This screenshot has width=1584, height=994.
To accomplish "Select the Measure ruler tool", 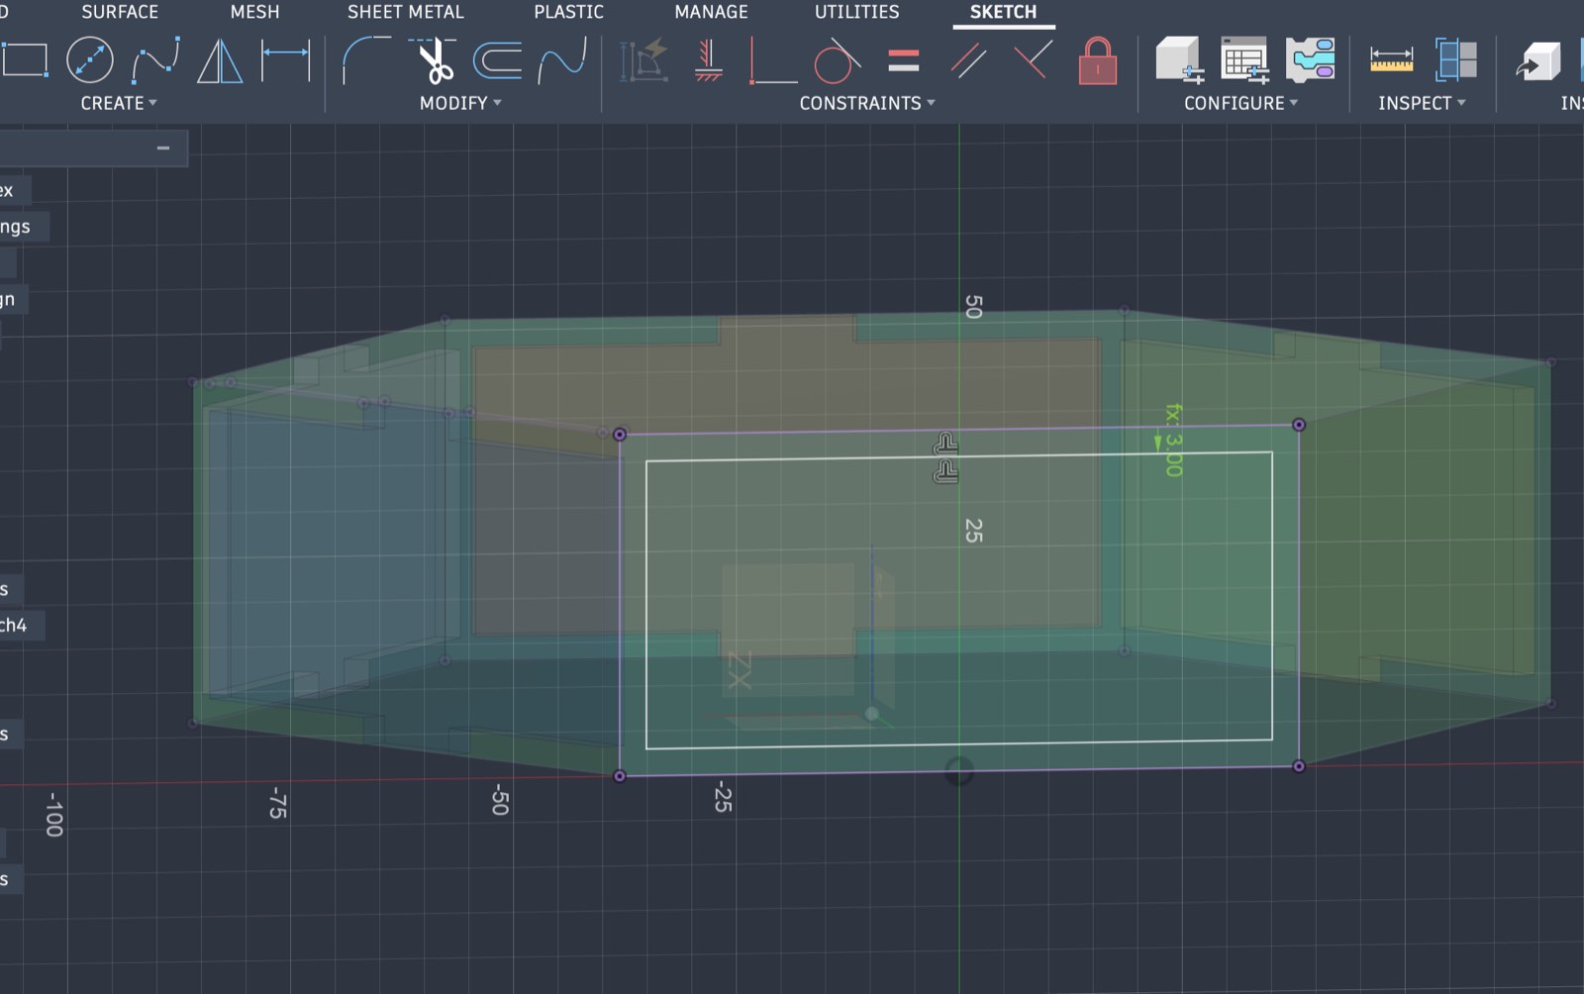I will [1391, 59].
